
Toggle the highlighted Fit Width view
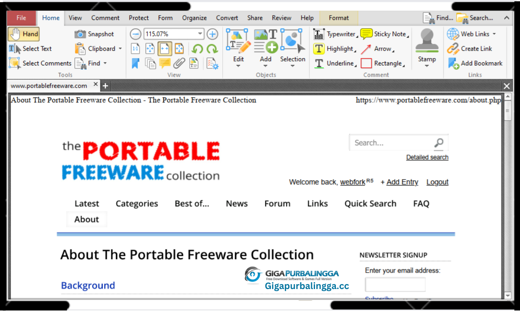pyautogui.click(x=165, y=49)
